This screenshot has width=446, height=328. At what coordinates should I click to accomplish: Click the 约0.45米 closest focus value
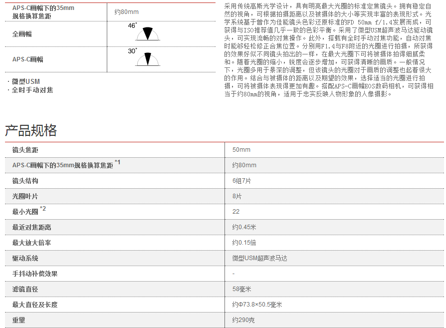pyautogui.click(x=244, y=227)
